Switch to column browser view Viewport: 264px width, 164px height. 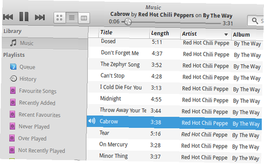84,18
